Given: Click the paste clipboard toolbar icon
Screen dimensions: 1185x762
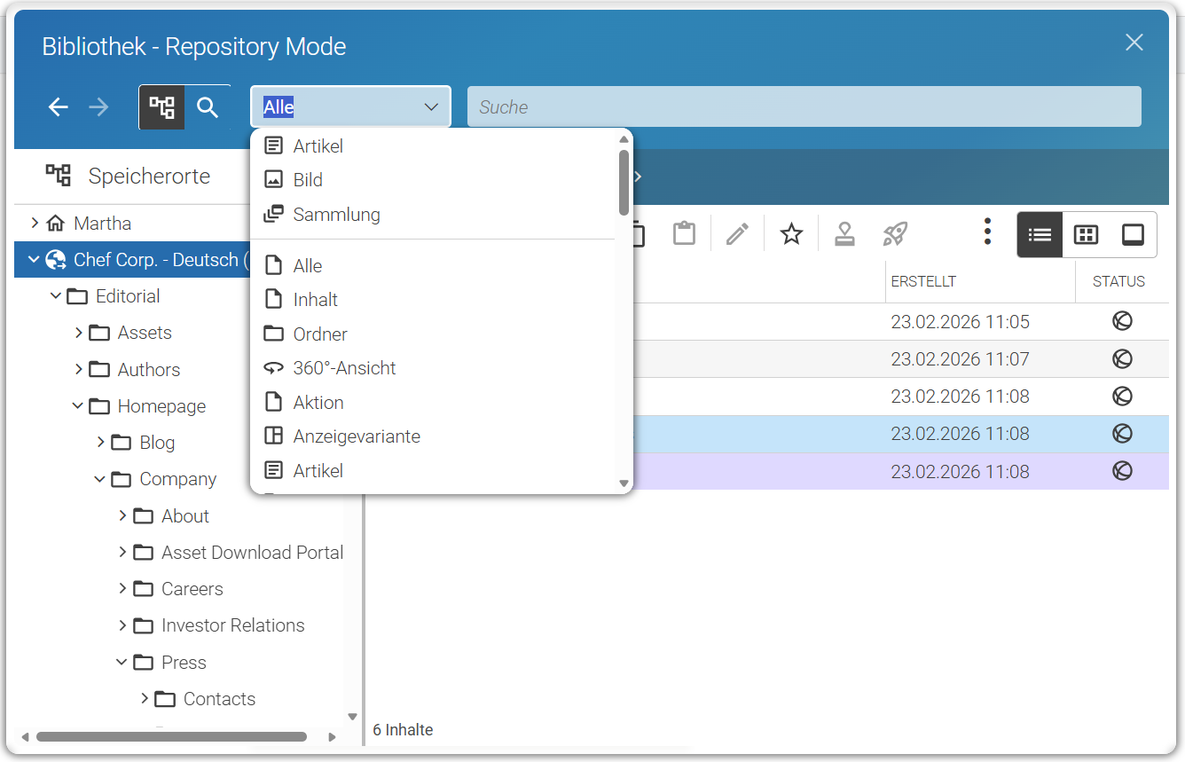Looking at the screenshot, I should pos(684,234).
